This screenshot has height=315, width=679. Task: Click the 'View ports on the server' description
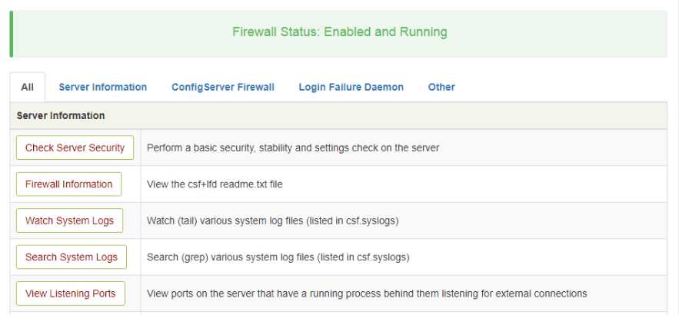click(x=367, y=293)
